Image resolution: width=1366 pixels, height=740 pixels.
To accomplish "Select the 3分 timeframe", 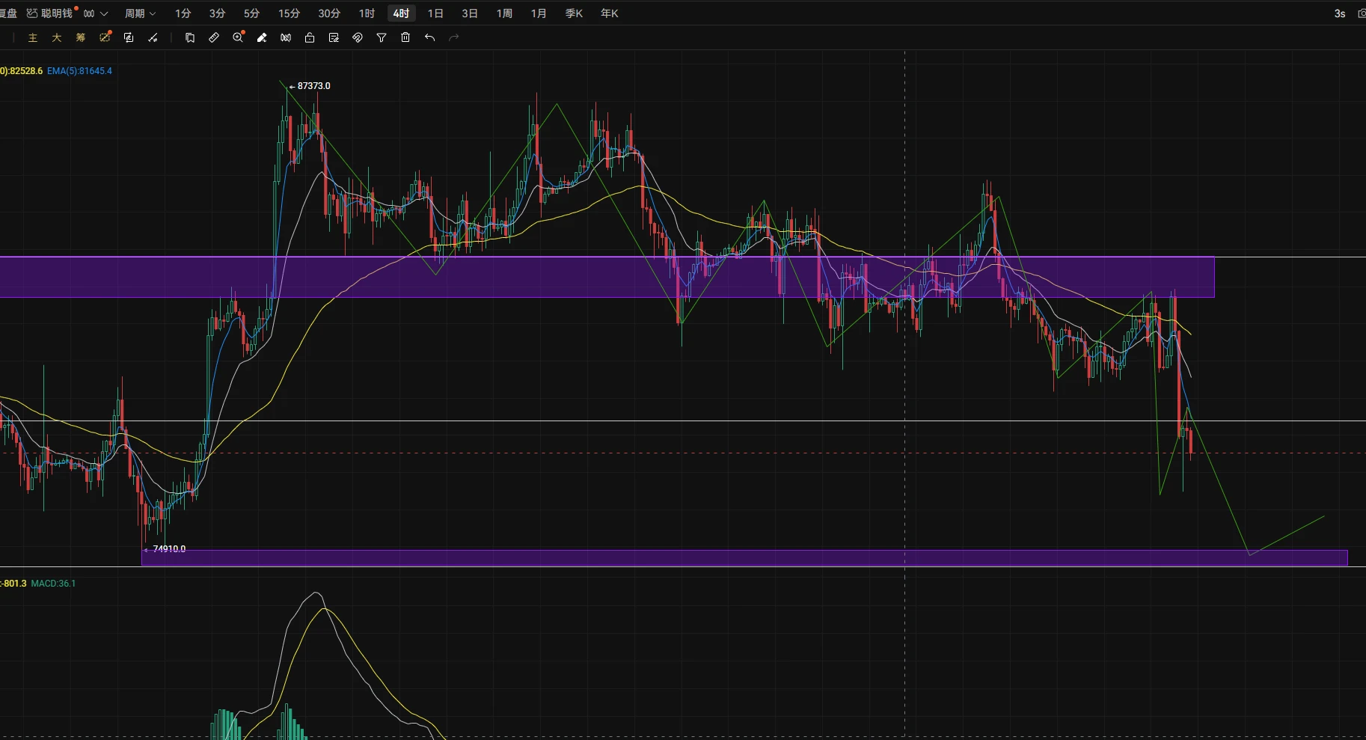I will point(217,13).
